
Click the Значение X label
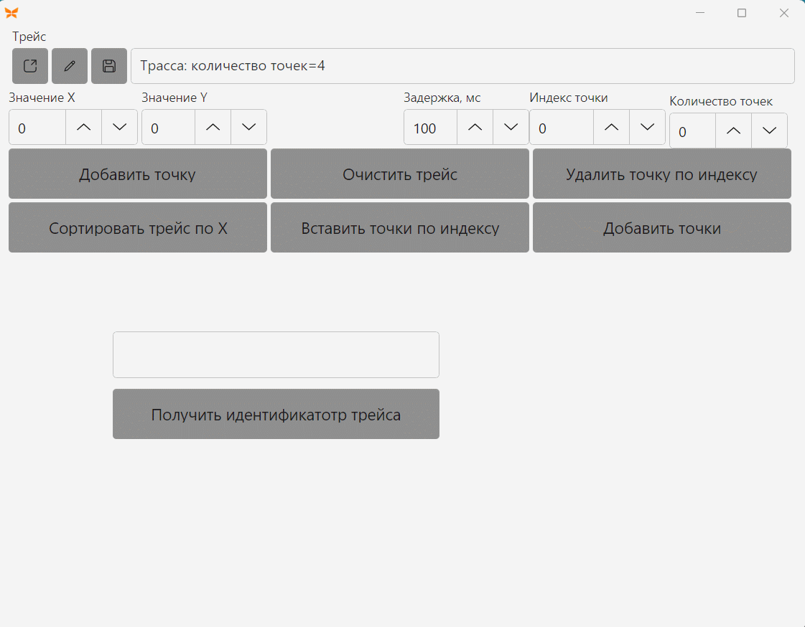42,98
